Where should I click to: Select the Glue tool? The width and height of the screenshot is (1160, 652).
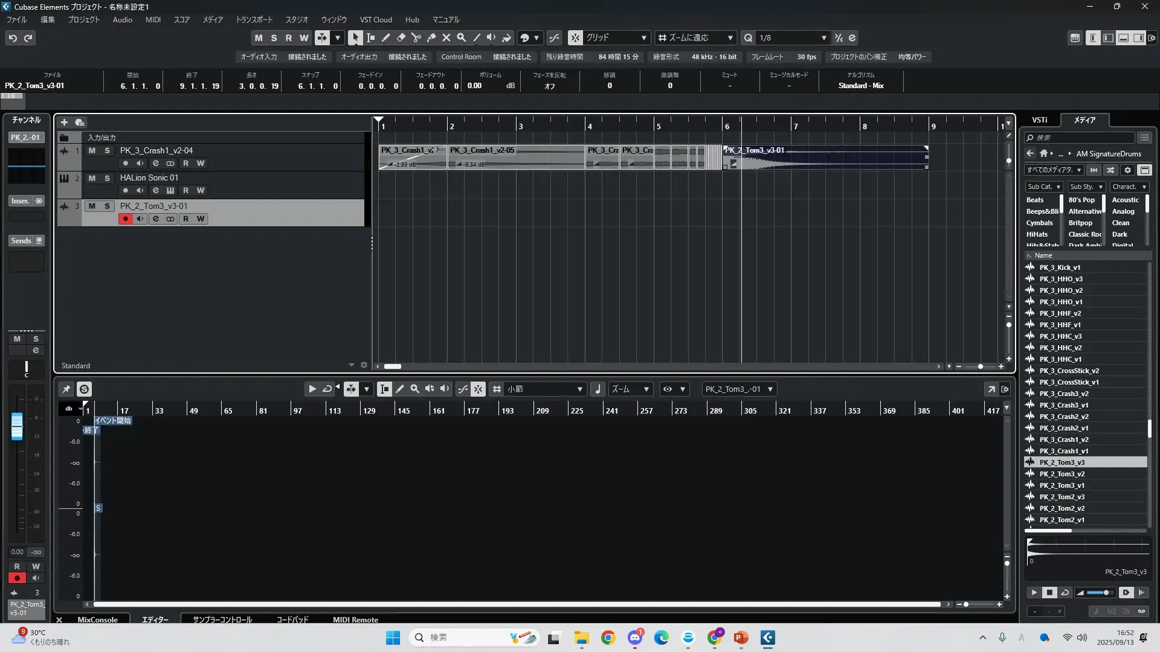(x=431, y=37)
